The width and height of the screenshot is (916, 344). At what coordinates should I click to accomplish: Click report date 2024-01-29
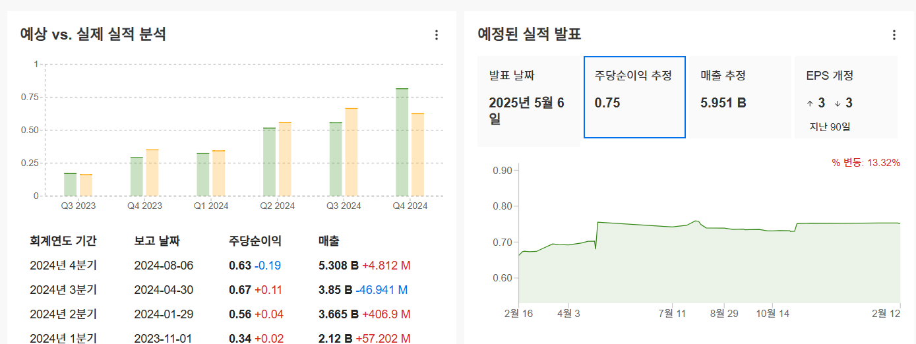164,314
